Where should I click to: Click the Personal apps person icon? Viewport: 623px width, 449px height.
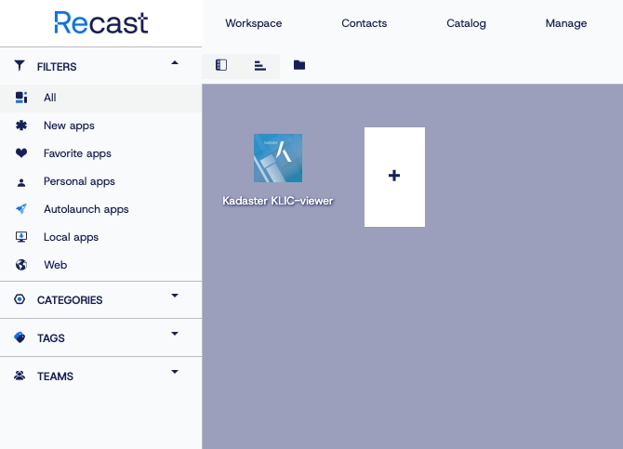tap(21, 181)
